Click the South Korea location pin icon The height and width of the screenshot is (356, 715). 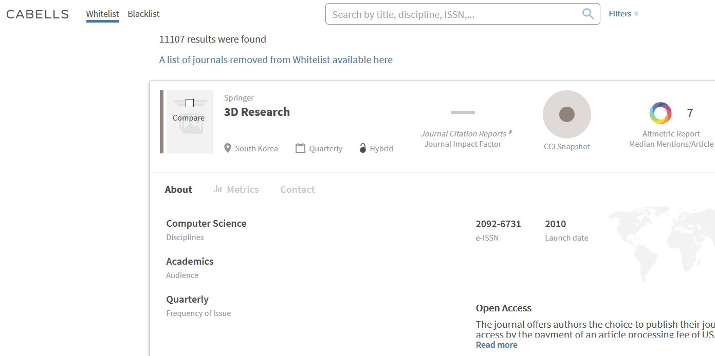pos(228,148)
